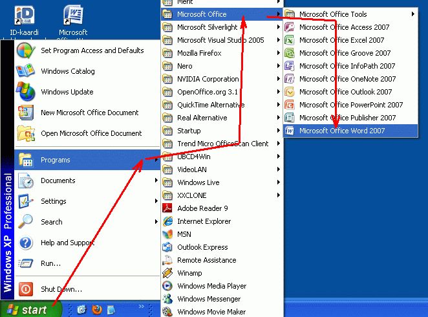Click the Publisher 2007 icon
Image resolution: width=428 pixels, height=317 pixels.
(x=290, y=118)
